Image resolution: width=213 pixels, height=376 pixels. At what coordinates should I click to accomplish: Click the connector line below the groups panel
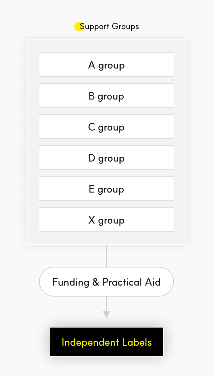point(107,256)
